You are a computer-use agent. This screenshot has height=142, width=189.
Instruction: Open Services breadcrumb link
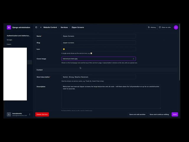coord(64,28)
